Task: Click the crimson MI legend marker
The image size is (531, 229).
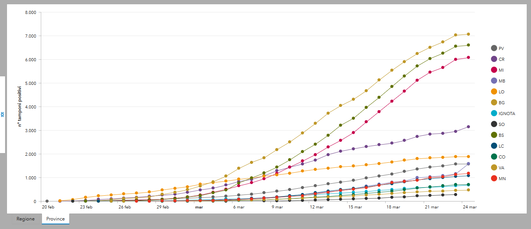Action: pyautogui.click(x=494, y=70)
